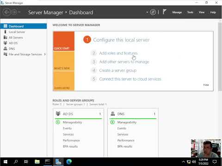Open BPA results in the AD DS tile
Screen dimensions: 222x166
click(x=70, y=146)
